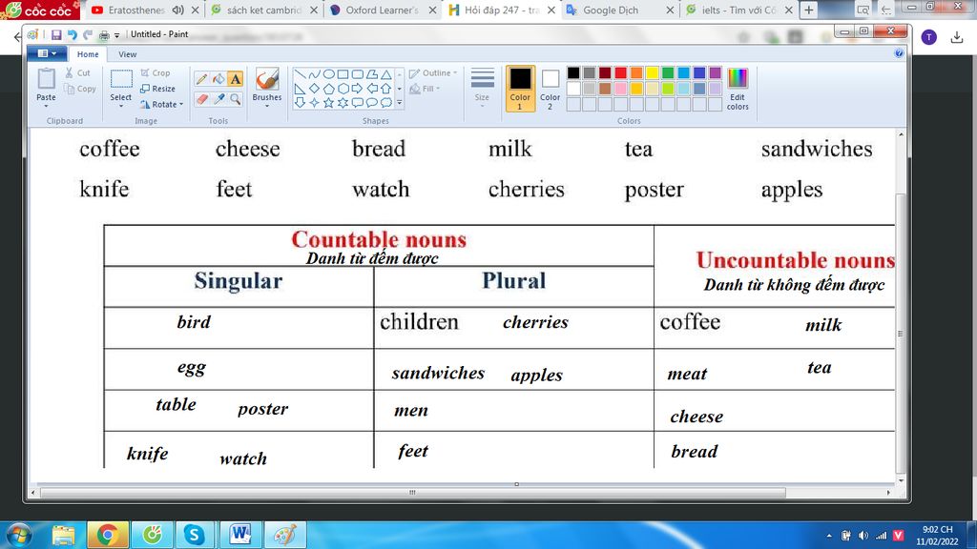Choose the Cloud callout shape
The width and height of the screenshot is (977, 549).
(386, 103)
